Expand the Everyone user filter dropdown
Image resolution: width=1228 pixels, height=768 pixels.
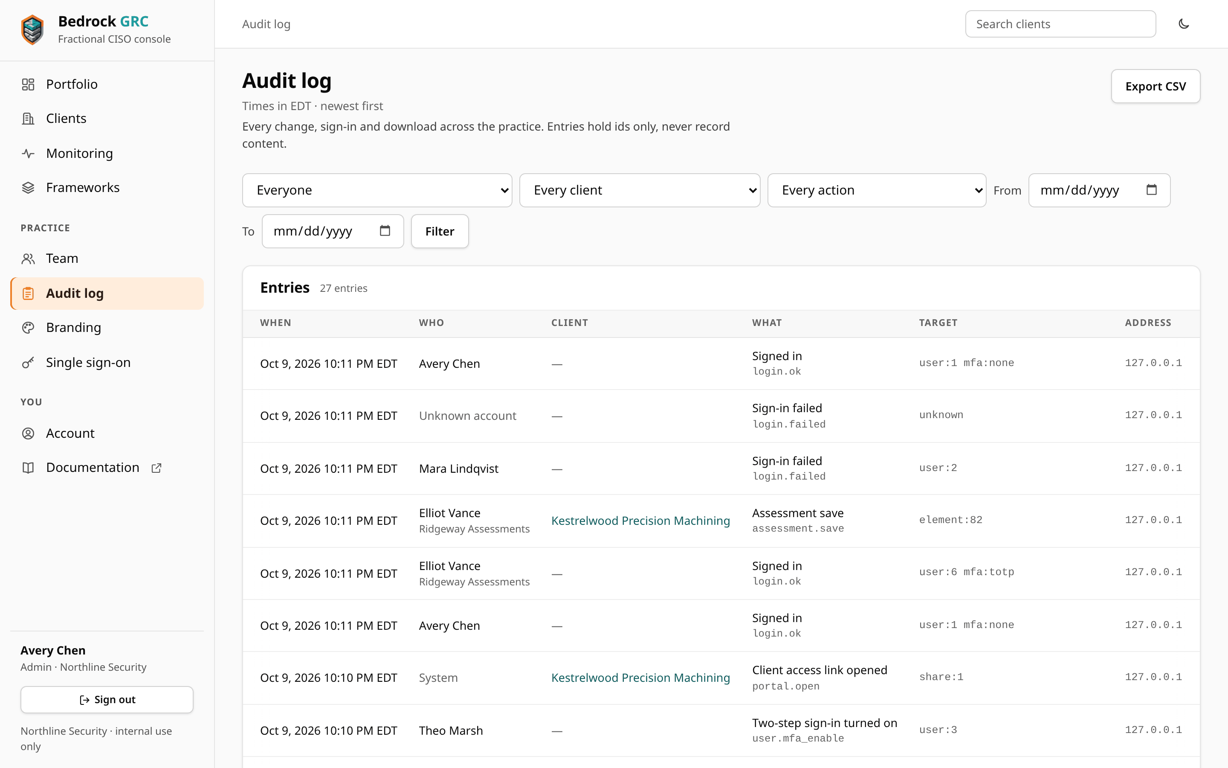click(x=377, y=190)
